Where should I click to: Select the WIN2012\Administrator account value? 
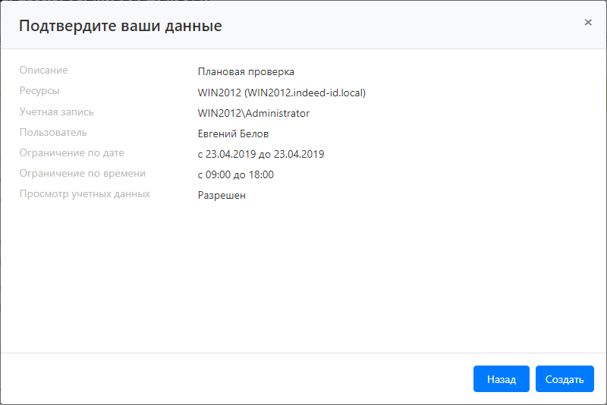click(253, 113)
